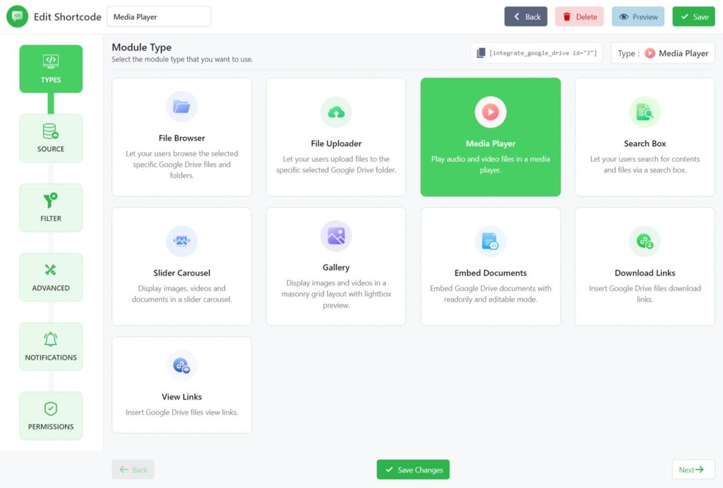Click the Back button in top header
The height and width of the screenshot is (488, 723).
pos(525,17)
